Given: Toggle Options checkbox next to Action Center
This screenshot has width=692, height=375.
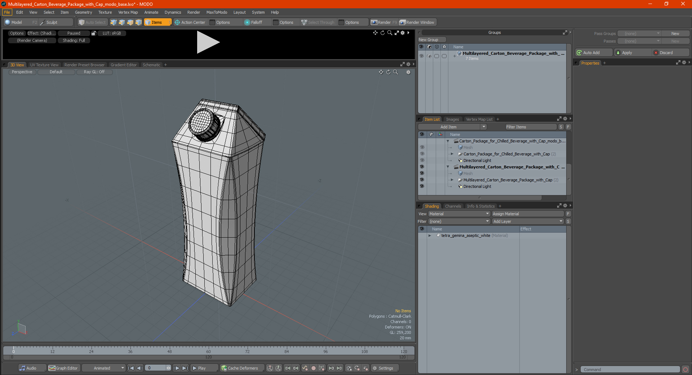Looking at the screenshot, I should coord(213,22).
